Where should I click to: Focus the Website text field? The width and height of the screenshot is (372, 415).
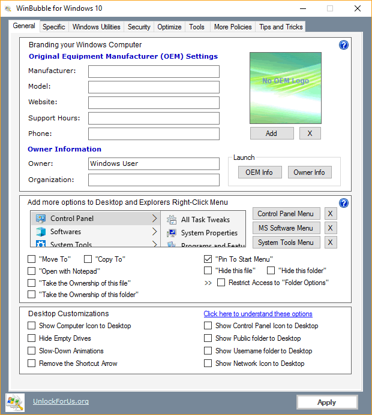[x=154, y=102]
